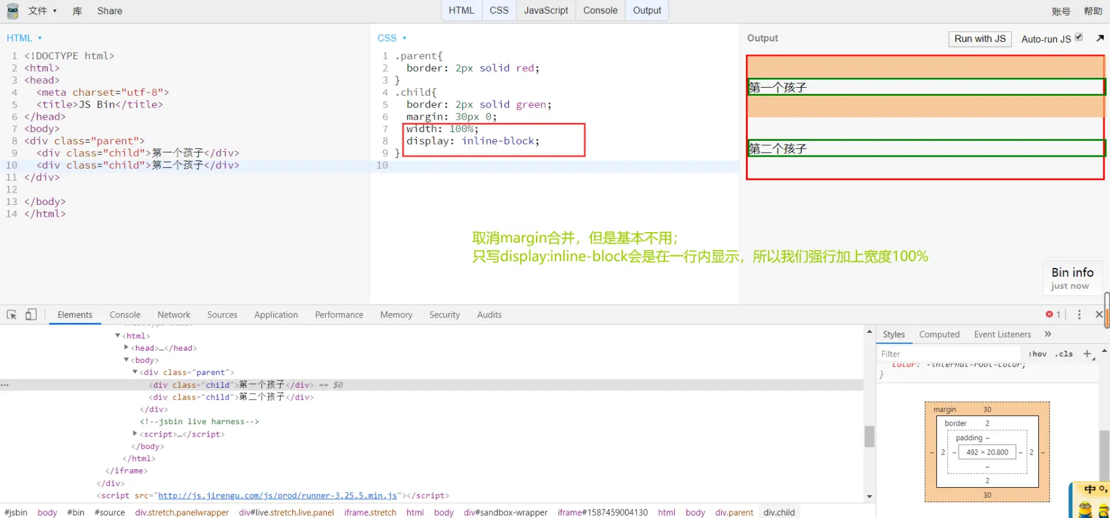This screenshot has width=1110, height=518.
Task: Toggle the HTML panel tab
Action: click(x=462, y=10)
